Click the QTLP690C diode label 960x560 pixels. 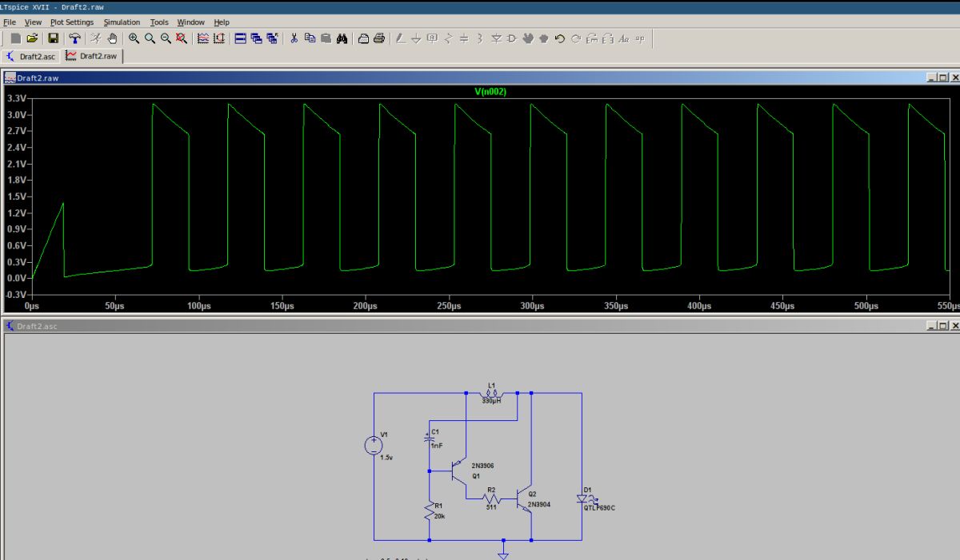pyautogui.click(x=600, y=507)
